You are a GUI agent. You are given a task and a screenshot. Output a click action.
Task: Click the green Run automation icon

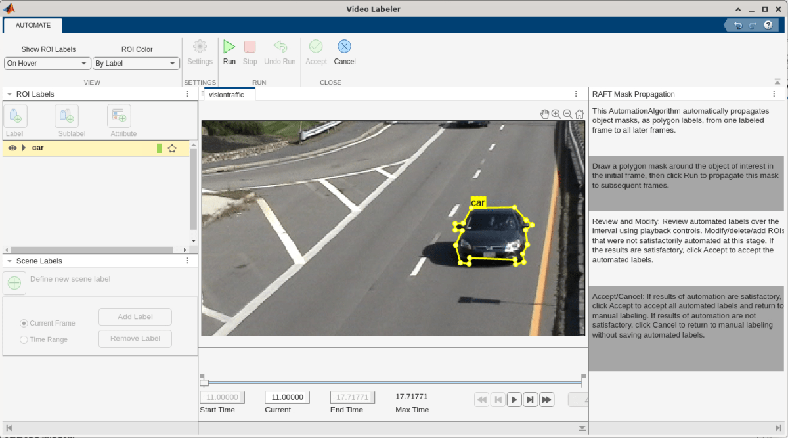229,47
